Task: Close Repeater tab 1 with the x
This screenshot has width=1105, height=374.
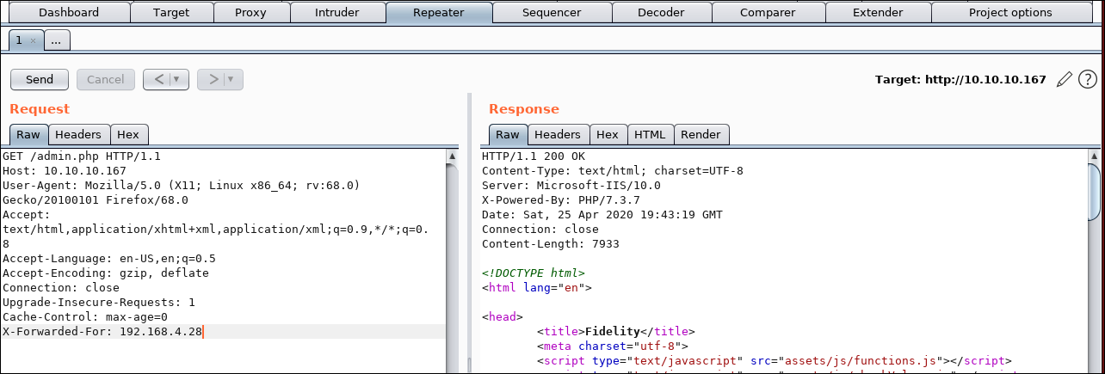Action: (x=33, y=40)
